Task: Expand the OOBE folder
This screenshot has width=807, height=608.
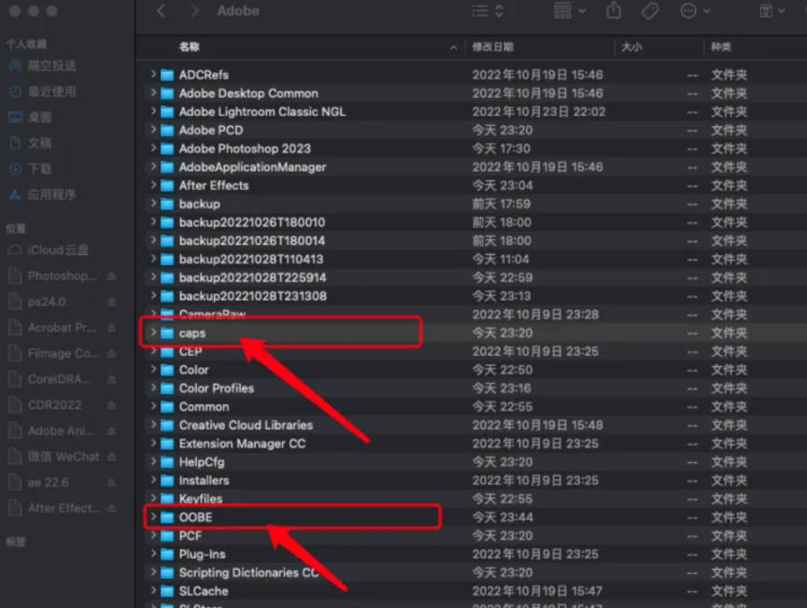Action: click(153, 516)
